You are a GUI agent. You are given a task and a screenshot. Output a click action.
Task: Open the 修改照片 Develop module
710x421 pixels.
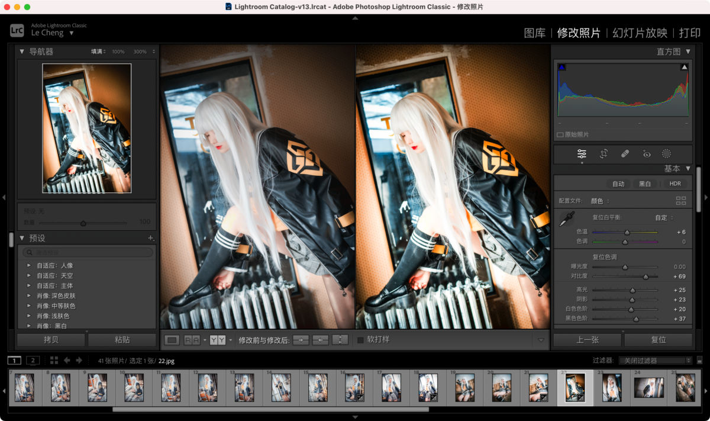point(579,33)
